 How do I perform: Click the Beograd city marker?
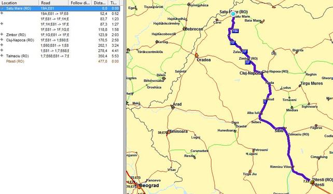pyautogui.click(x=140, y=186)
